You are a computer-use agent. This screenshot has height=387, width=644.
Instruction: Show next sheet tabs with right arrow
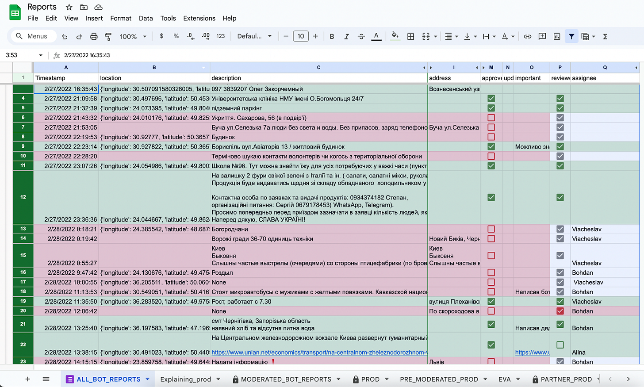(x=628, y=379)
